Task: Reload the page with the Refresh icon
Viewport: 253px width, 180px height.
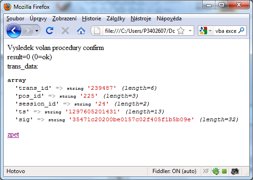Action: point(50,31)
